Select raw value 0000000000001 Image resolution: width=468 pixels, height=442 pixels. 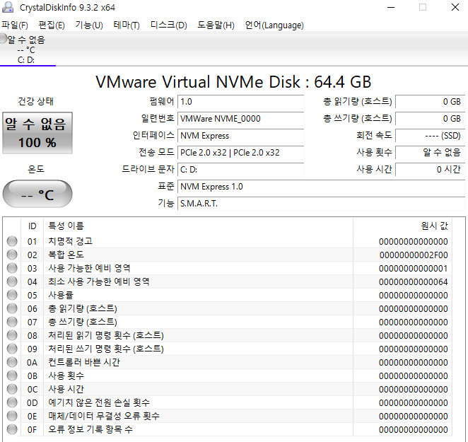coord(413,269)
